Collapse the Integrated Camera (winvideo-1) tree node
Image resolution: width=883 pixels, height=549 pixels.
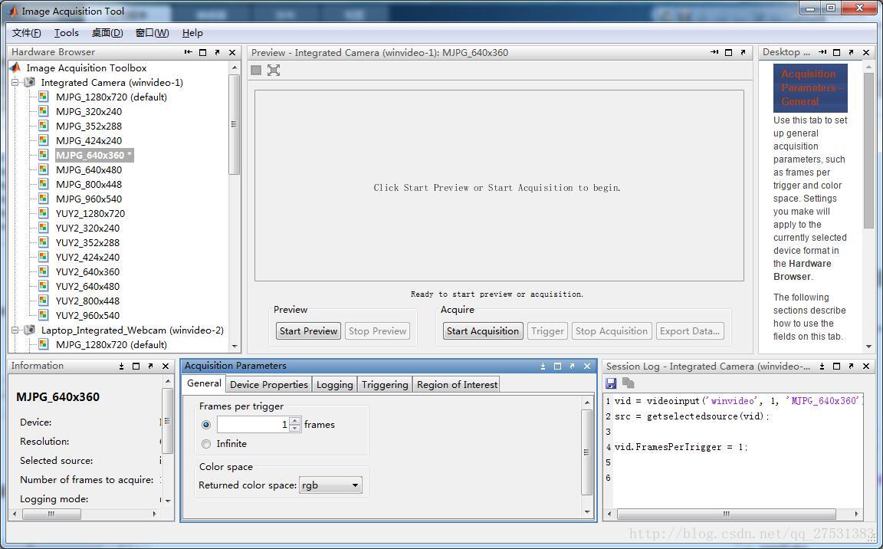(15, 82)
